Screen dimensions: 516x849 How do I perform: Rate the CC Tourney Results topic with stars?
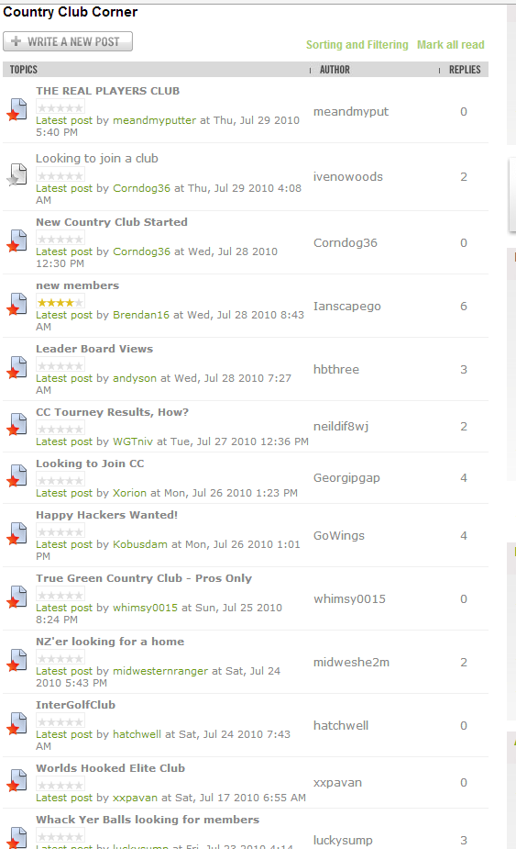click(x=60, y=429)
